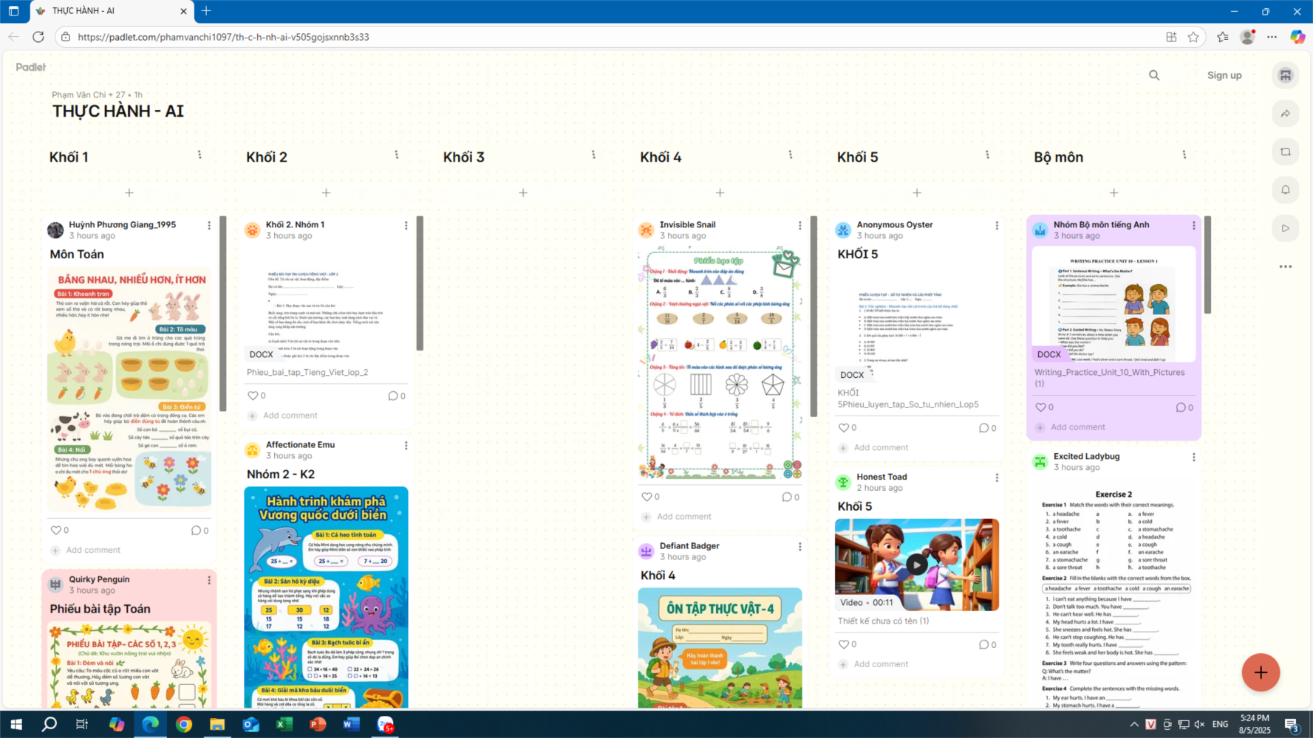Click the Sign up link
Screen dimensions: 1313x738
pos(1224,75)
